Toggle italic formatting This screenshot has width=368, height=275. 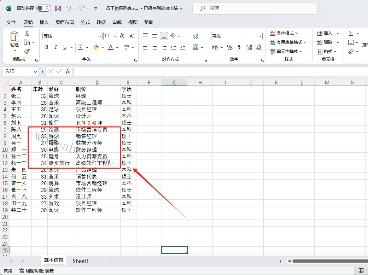pyautogui.click(x=56, y=47)
